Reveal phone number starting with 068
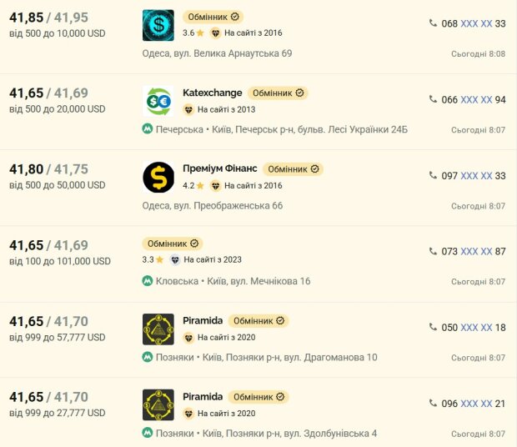This screenshot has height=447, width=517. 476,23
